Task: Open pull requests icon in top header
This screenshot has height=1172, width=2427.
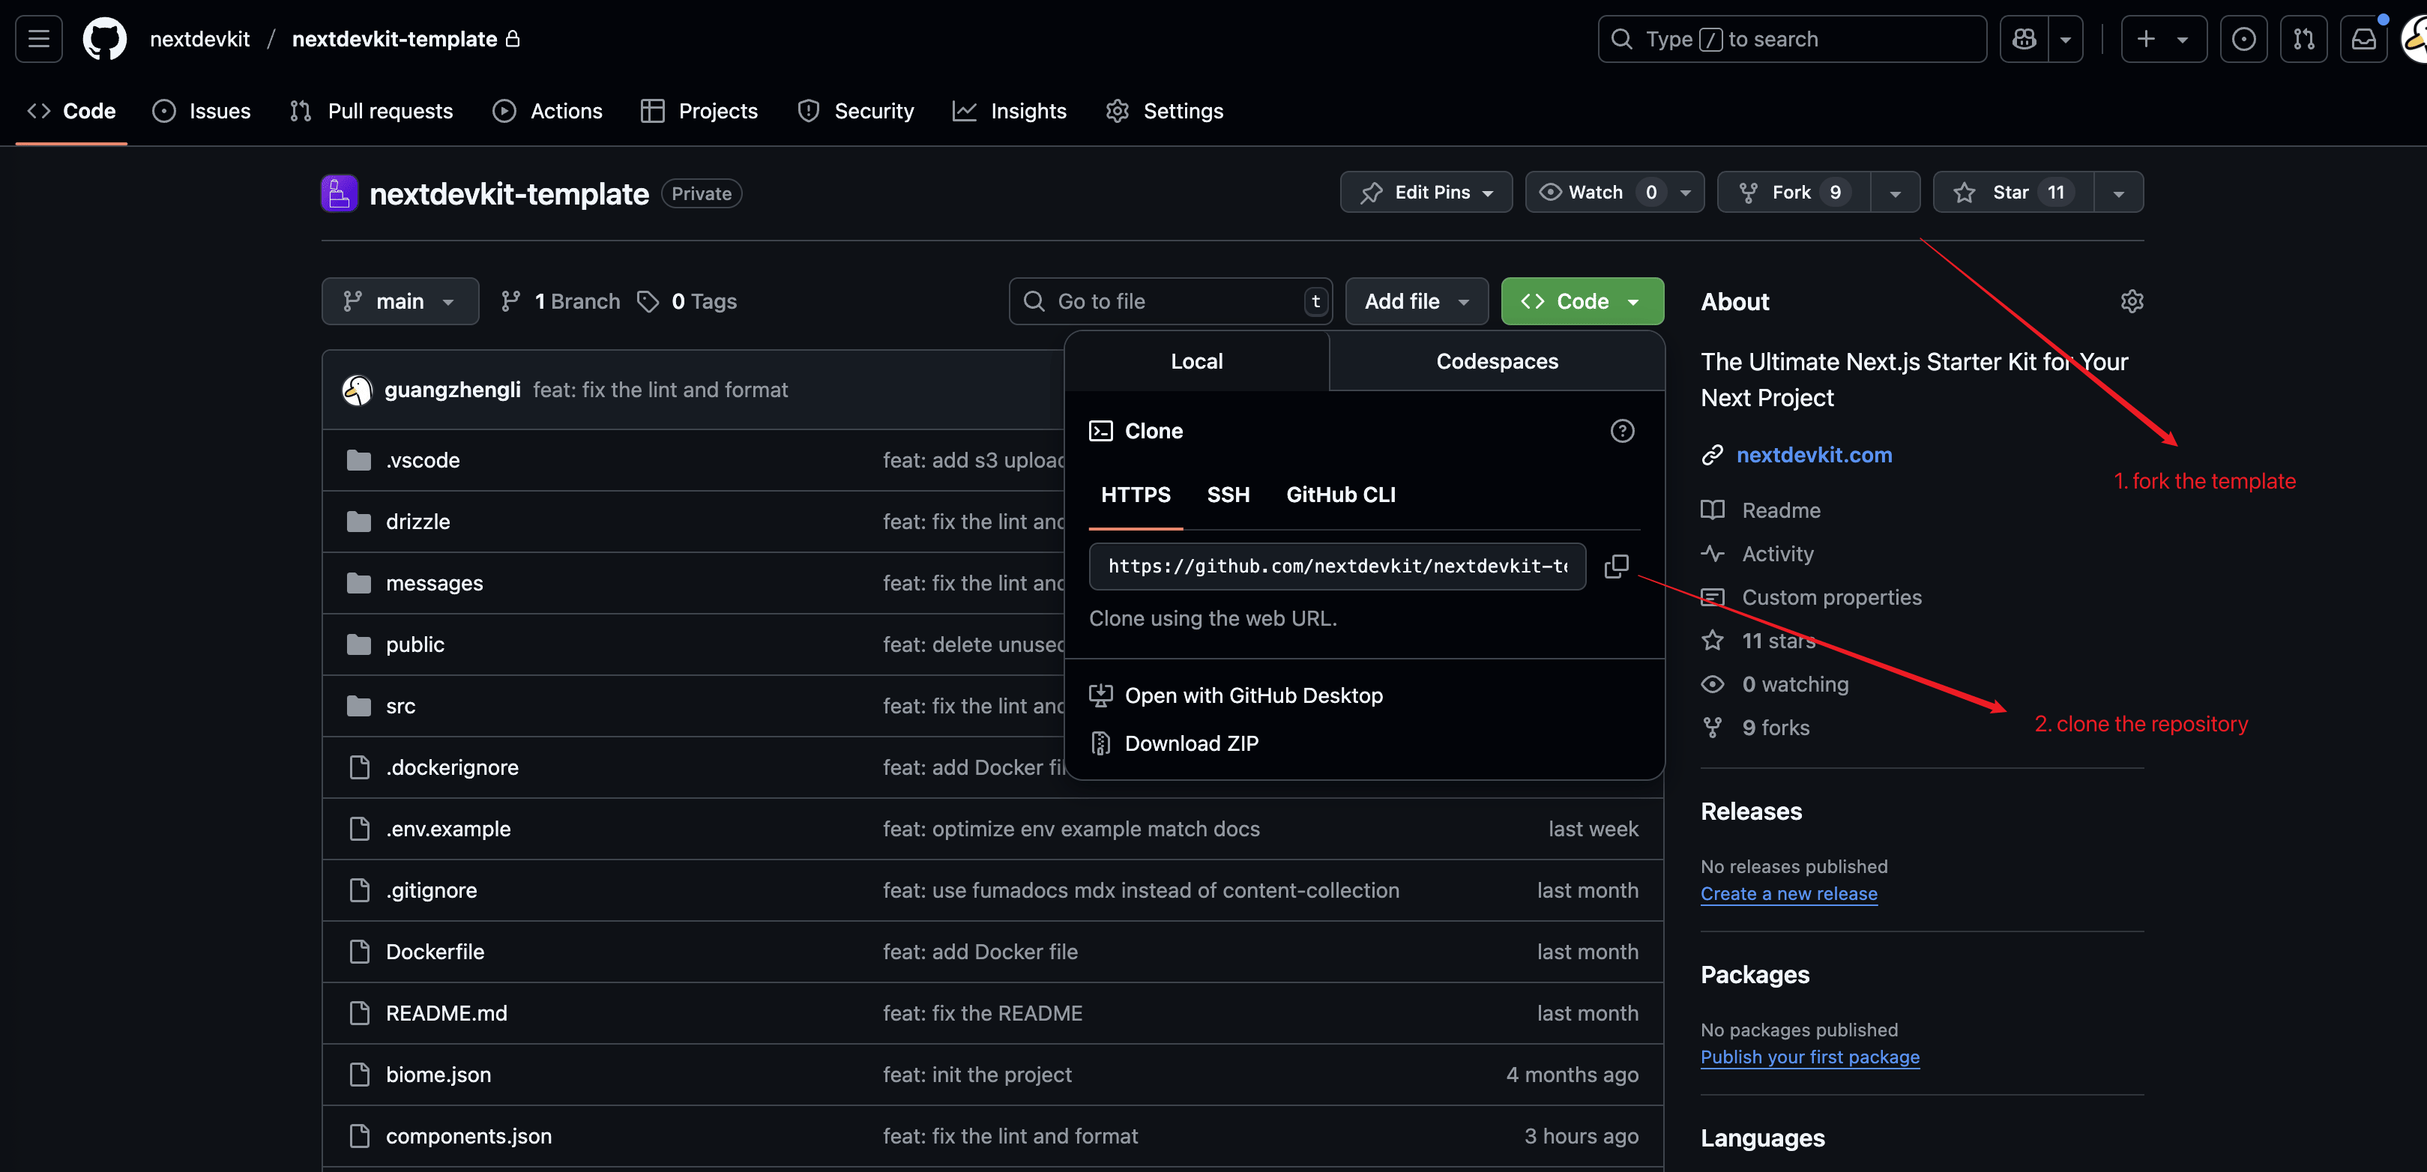Action: coord(2303,39)
